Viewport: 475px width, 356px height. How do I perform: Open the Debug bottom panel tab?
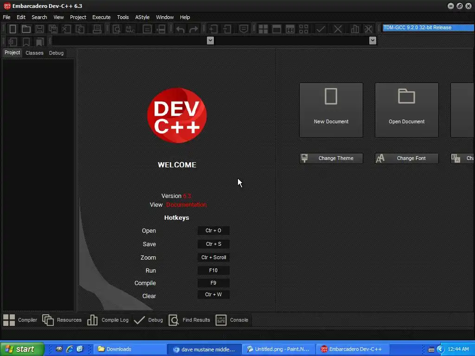tap(148, 320)
